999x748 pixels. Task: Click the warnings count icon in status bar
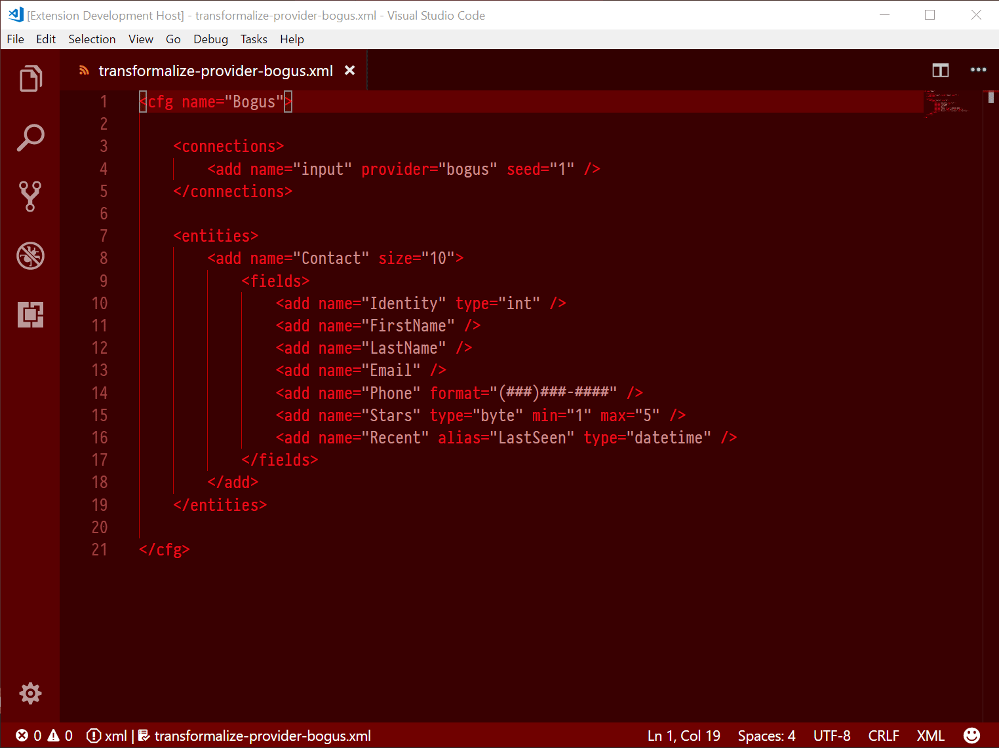point(54,736)
